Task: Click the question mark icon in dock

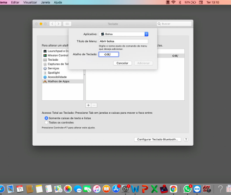Action: click(220, 189)
